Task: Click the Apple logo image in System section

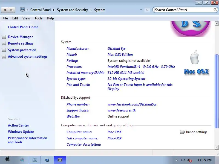Action: click(195, 57)
